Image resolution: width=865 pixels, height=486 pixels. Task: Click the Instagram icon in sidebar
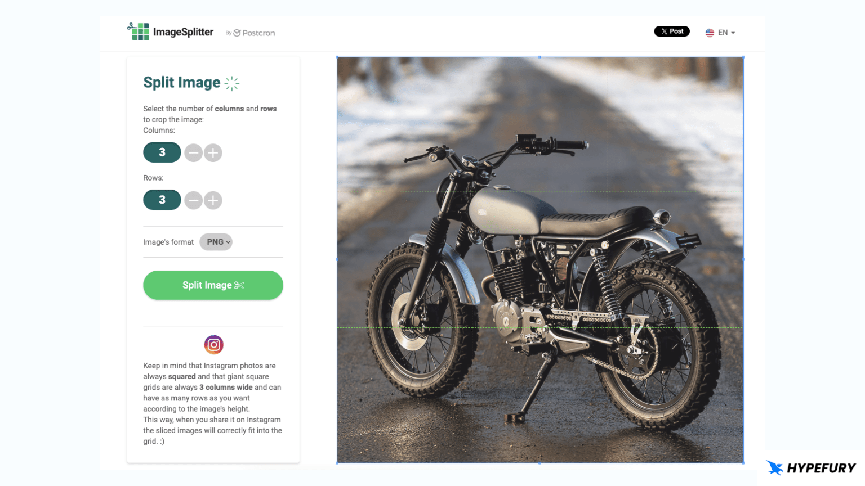pos(213,344)
